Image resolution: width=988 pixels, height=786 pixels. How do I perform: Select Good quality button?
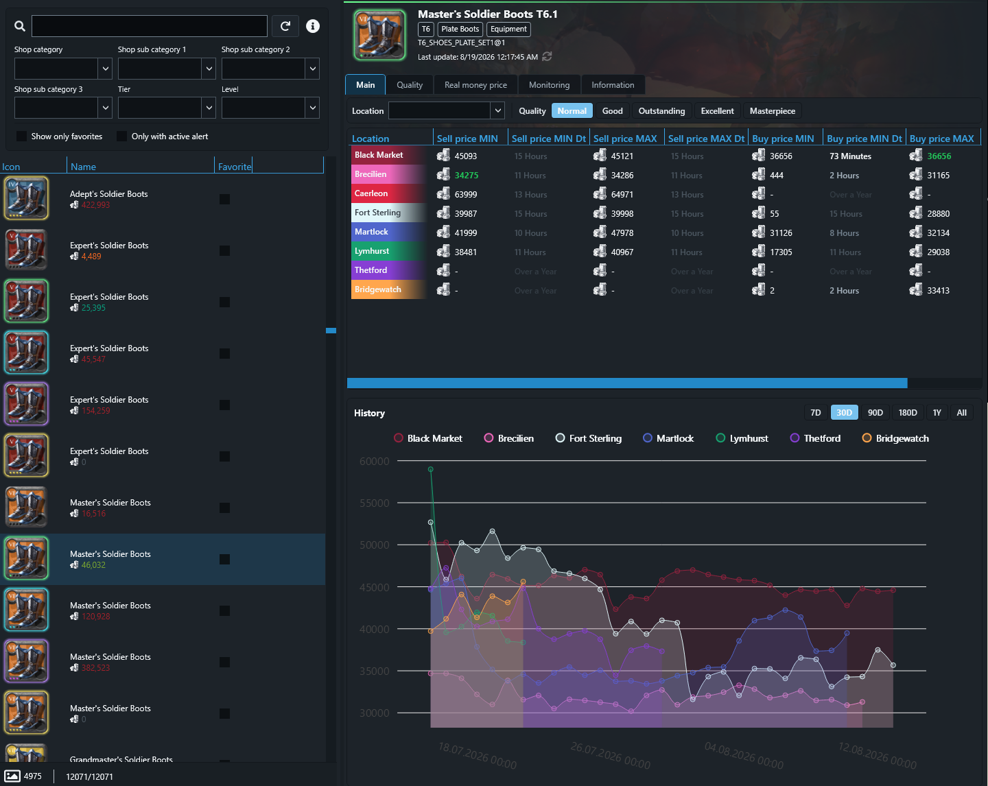pos(613,111)
